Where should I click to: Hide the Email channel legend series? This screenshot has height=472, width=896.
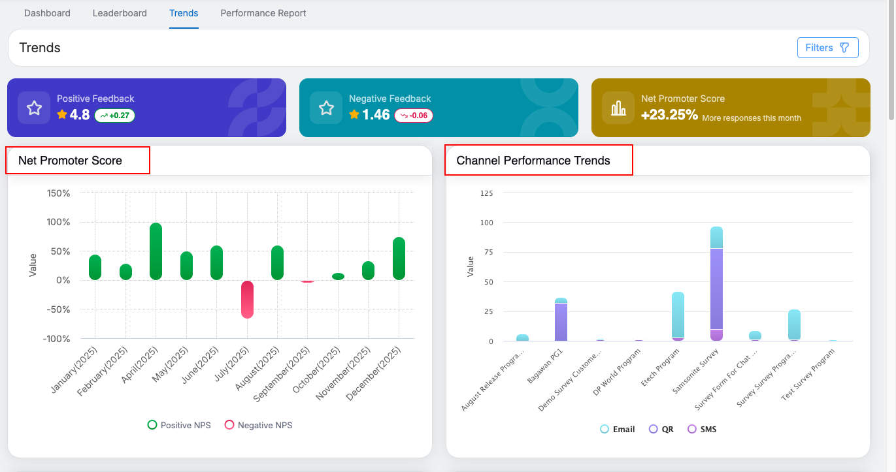click(x=617, y=430)
